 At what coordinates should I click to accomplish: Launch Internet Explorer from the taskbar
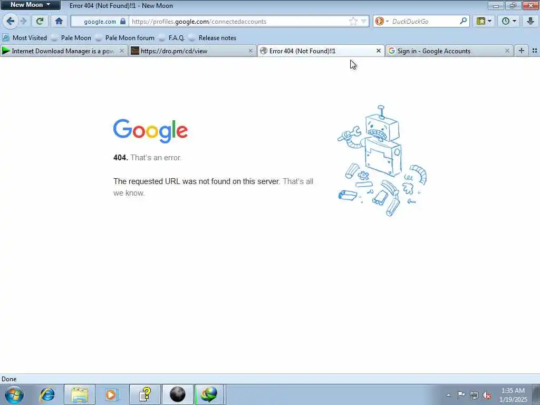point(47,394)
